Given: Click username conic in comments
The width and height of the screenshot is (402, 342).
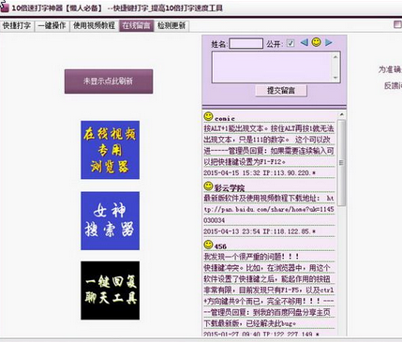Looking at the screenshot, I should [225, 119].
